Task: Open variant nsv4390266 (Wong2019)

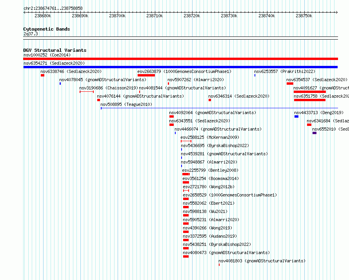Action: pos(207,228)
